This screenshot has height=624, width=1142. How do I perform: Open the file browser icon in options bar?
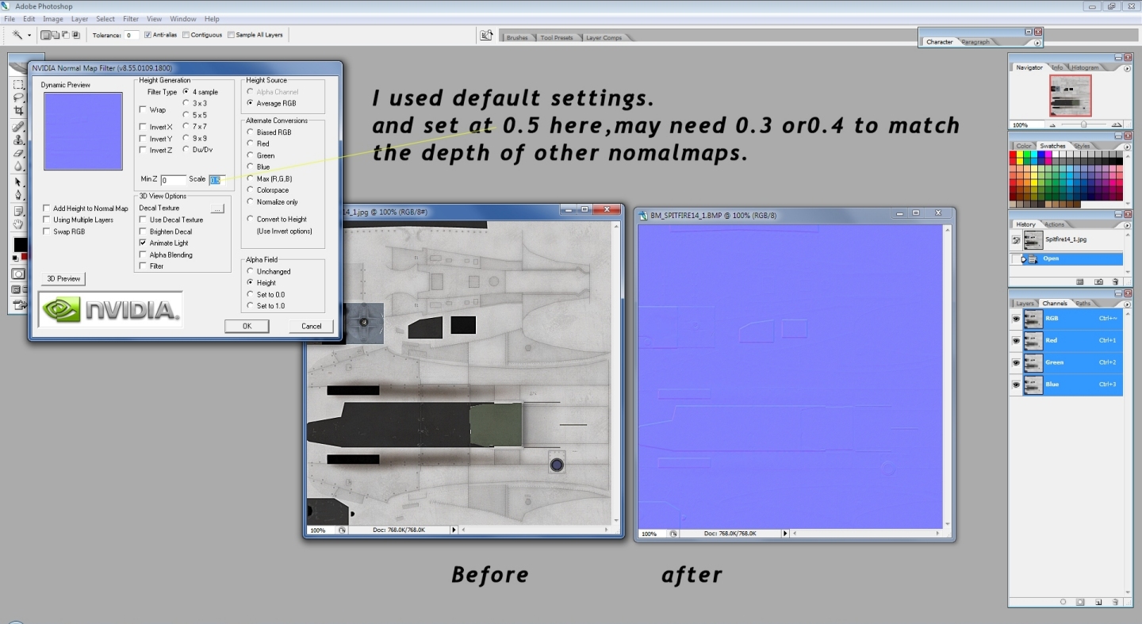tap(486, 36)
